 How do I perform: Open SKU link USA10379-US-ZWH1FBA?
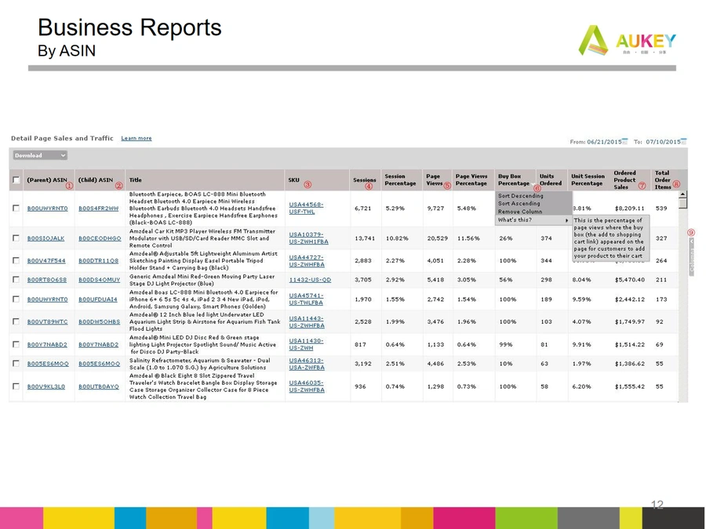[308, 238]
